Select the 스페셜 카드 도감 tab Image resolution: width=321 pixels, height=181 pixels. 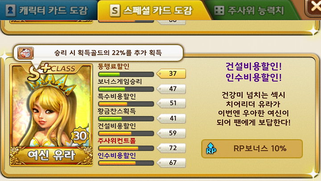point(152,10)
